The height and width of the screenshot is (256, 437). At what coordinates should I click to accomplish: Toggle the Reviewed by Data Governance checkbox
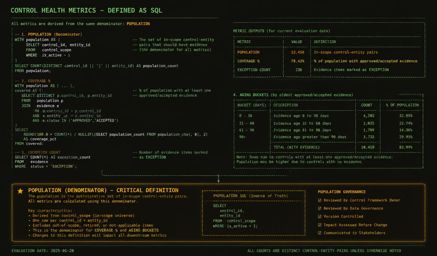click(320, 208)
